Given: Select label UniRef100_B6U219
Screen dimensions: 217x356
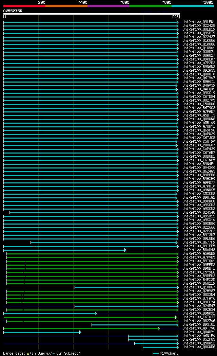Looking at the screenshot, I should (x=199, y=284).
